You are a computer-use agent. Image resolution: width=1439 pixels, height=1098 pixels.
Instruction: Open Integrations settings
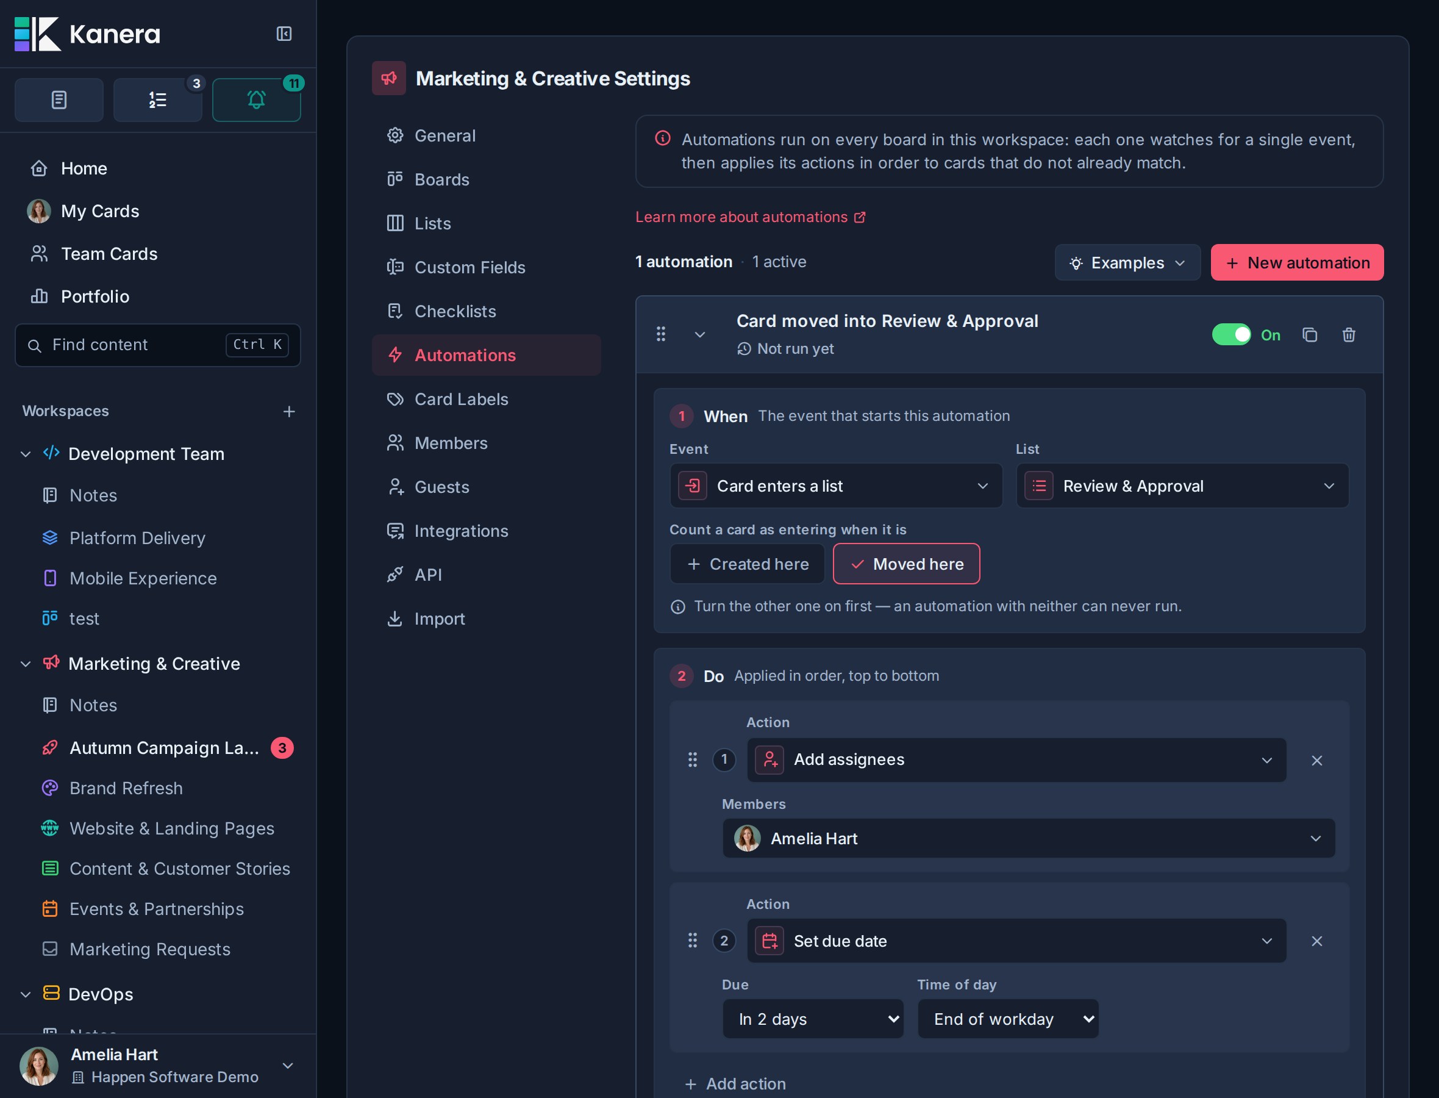tap(486, 531)
